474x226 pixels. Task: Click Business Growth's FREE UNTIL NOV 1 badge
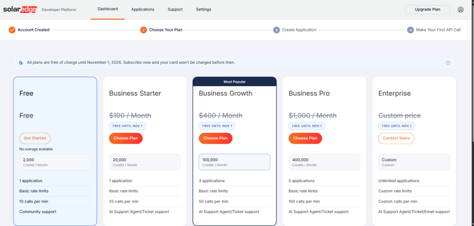(217, 126)
